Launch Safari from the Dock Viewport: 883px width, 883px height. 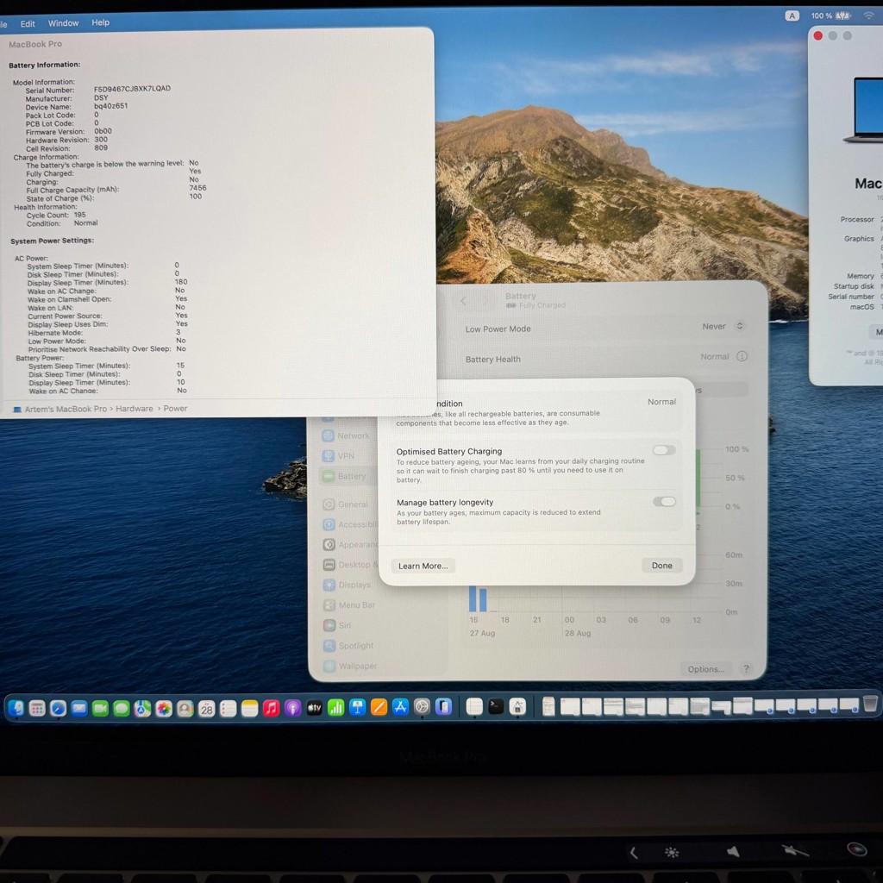click(58, 708)
